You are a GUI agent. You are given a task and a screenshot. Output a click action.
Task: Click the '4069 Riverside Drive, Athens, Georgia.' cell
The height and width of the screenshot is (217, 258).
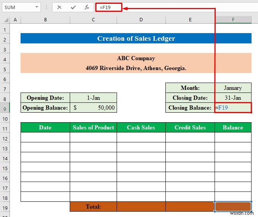[136, 68]
